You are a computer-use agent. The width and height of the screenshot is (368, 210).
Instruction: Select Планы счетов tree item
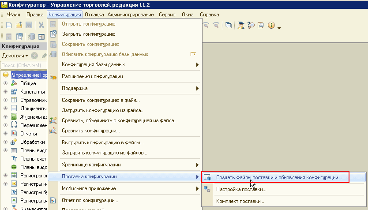point(33,159)
